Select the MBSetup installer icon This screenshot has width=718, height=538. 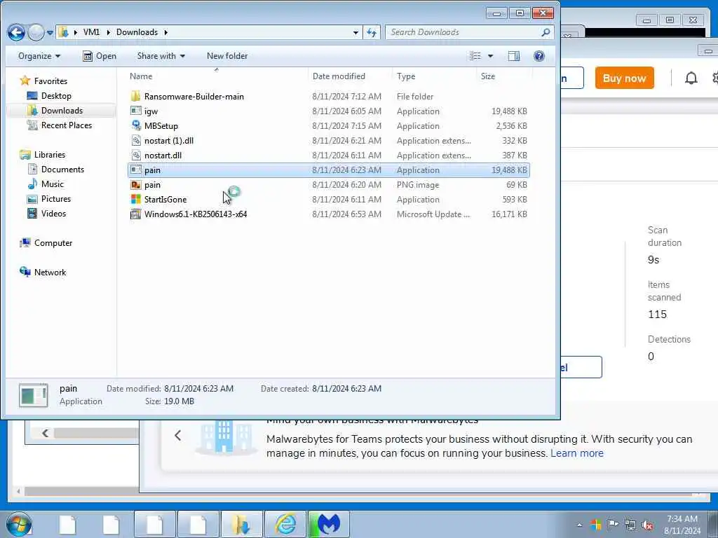click(x=135, y=125)
